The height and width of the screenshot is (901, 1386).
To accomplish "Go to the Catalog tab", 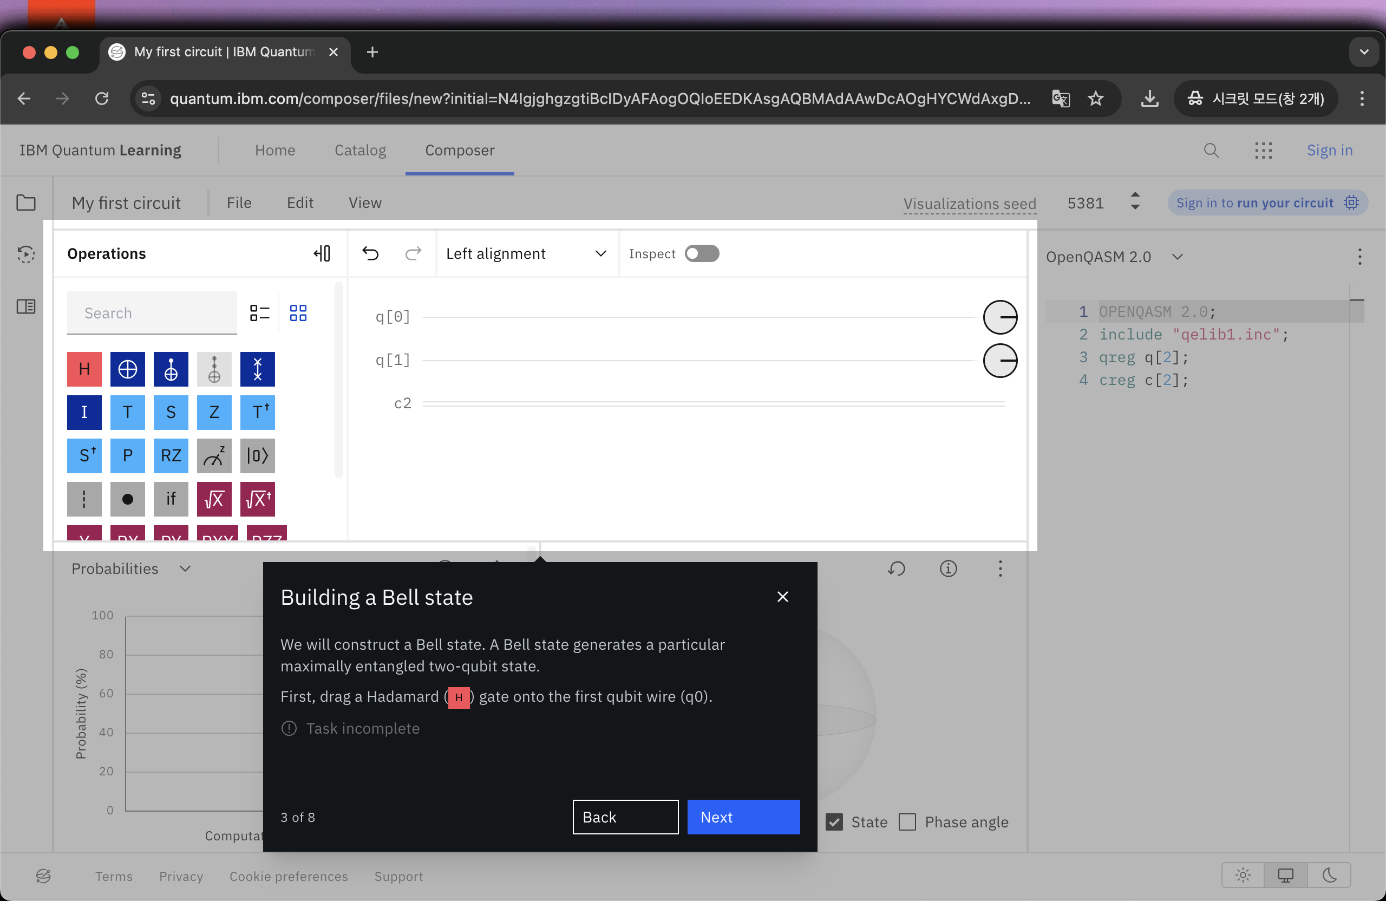I will pos(360,151).
